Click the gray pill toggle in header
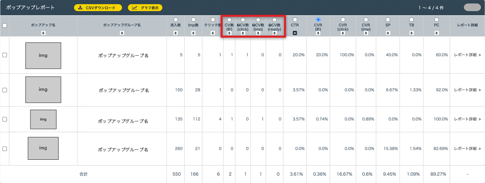This screenshot has width=485, height=183. click(x=472, y=8)
